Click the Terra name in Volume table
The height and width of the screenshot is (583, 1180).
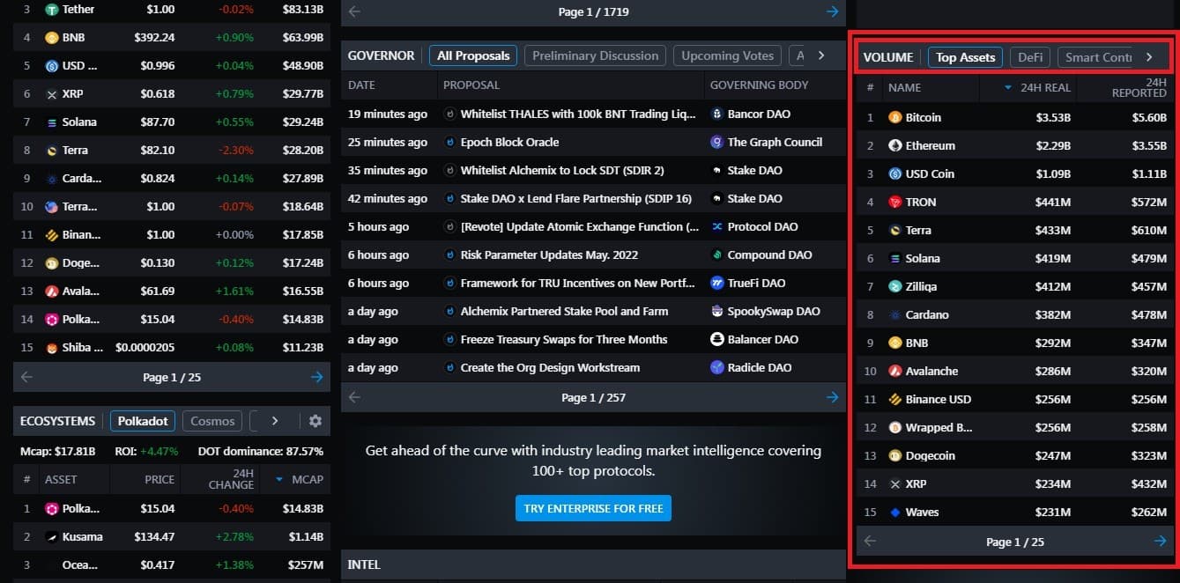(x=918, y=230)
